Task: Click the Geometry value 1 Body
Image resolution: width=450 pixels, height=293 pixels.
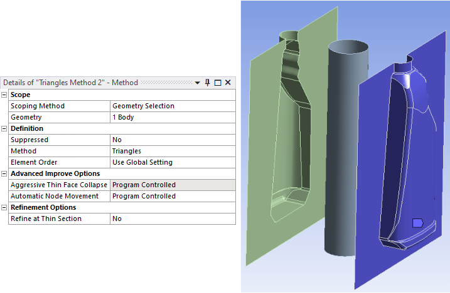Action: pyautogui.click(x=173, y=118)
